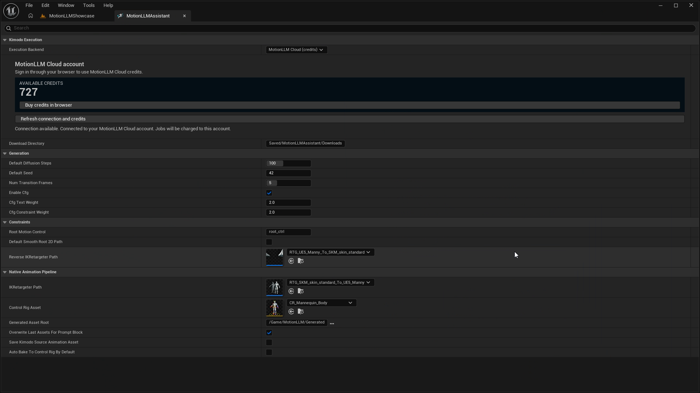Image resolution: width=700 pixels, height=393 pixels.
Task: Click the Generated Asset Root ellipsis button
Action: point(332,323)
